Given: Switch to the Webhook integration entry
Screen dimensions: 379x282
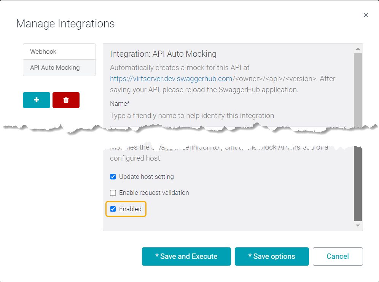Looking at the screenshot, I should (x=59, y=51).
